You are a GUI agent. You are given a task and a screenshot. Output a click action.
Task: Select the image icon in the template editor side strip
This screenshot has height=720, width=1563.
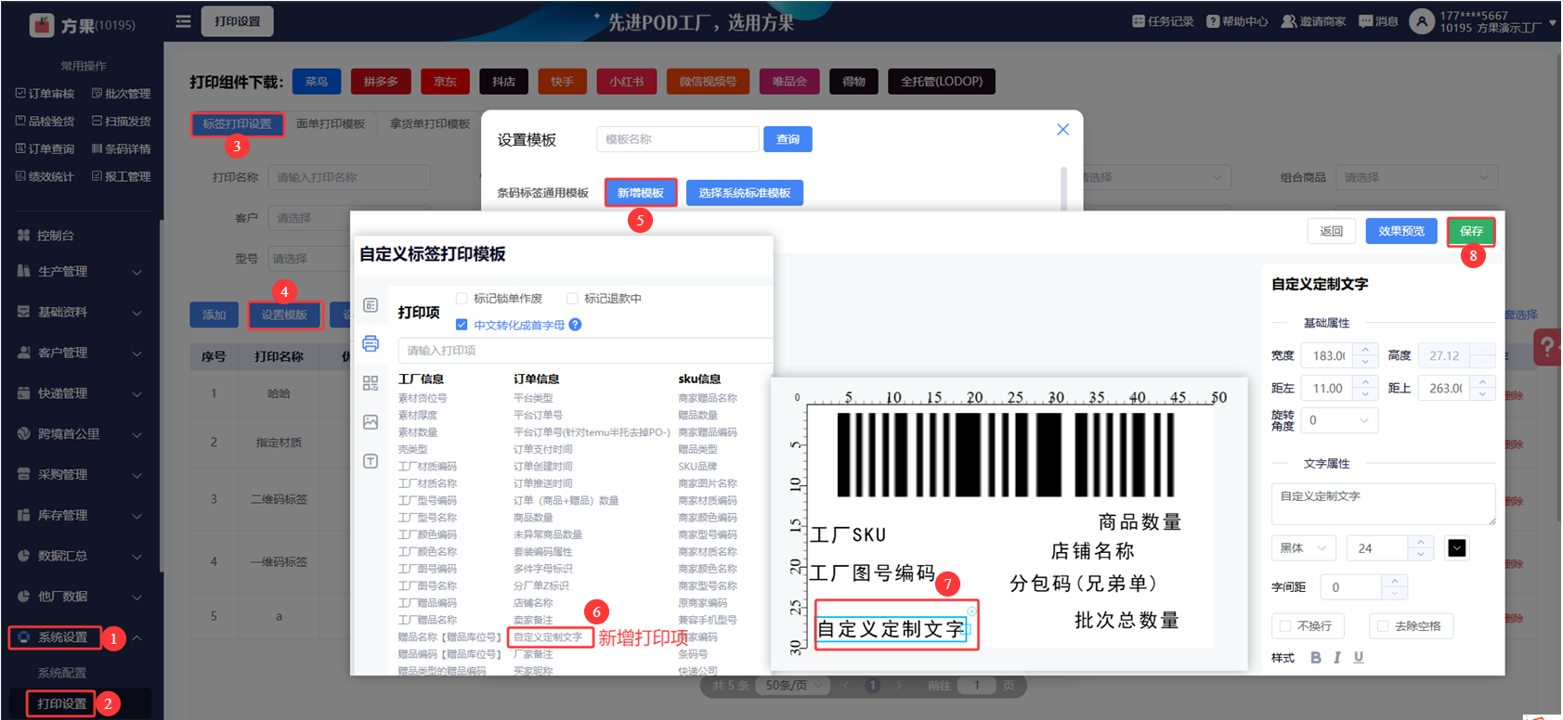[371, 422]
